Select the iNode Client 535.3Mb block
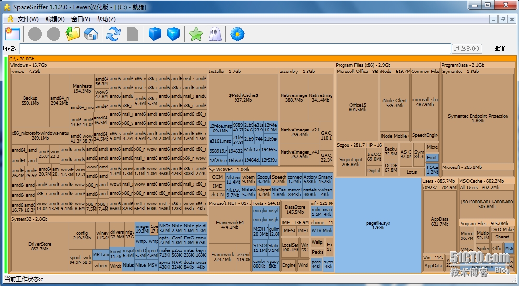The height and width of the screenshot is (286, 519). (x=395, y=103)
